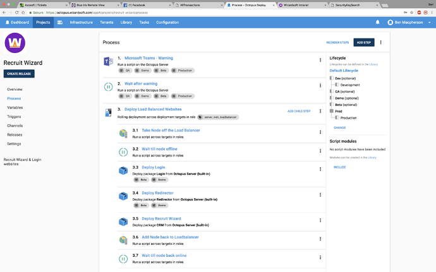This screenshot has height=272, width=436.
Task: Open overflow menu for Wait after warning step
Action: (320, 85)
